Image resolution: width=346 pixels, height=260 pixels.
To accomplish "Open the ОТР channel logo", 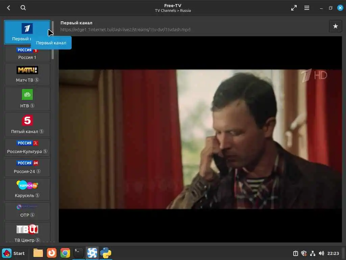I will pos(27,207).
